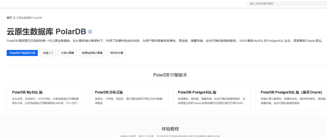The image size is (327, 137).
Task: Open the 价格计算器 button
Action: pos(67,53)
